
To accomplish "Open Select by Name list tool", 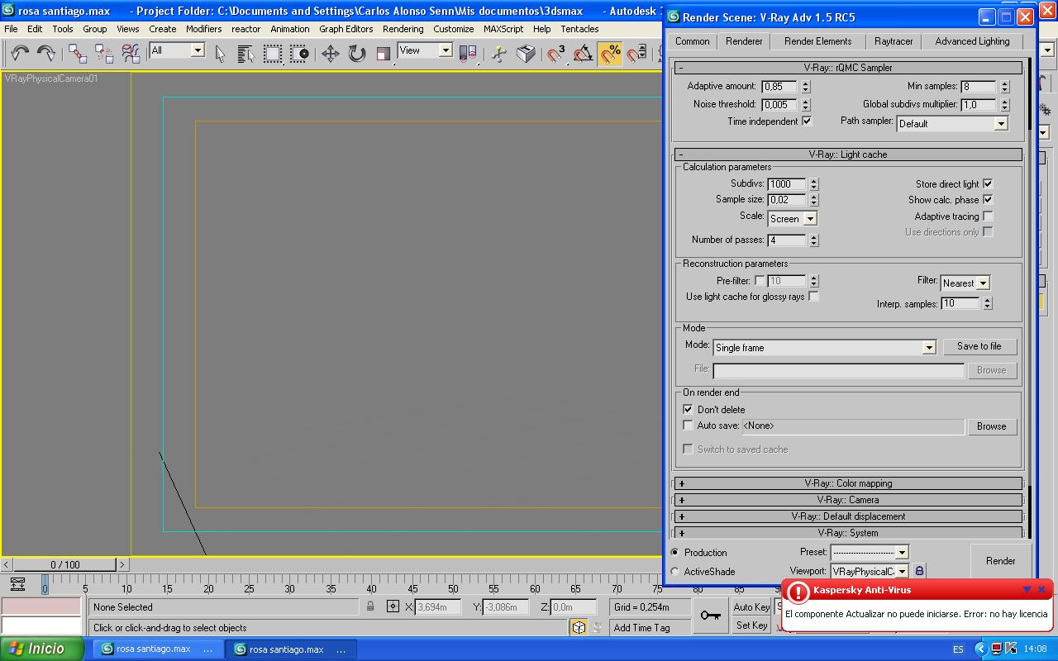I will pyautogui.click(x=246, y=54).
